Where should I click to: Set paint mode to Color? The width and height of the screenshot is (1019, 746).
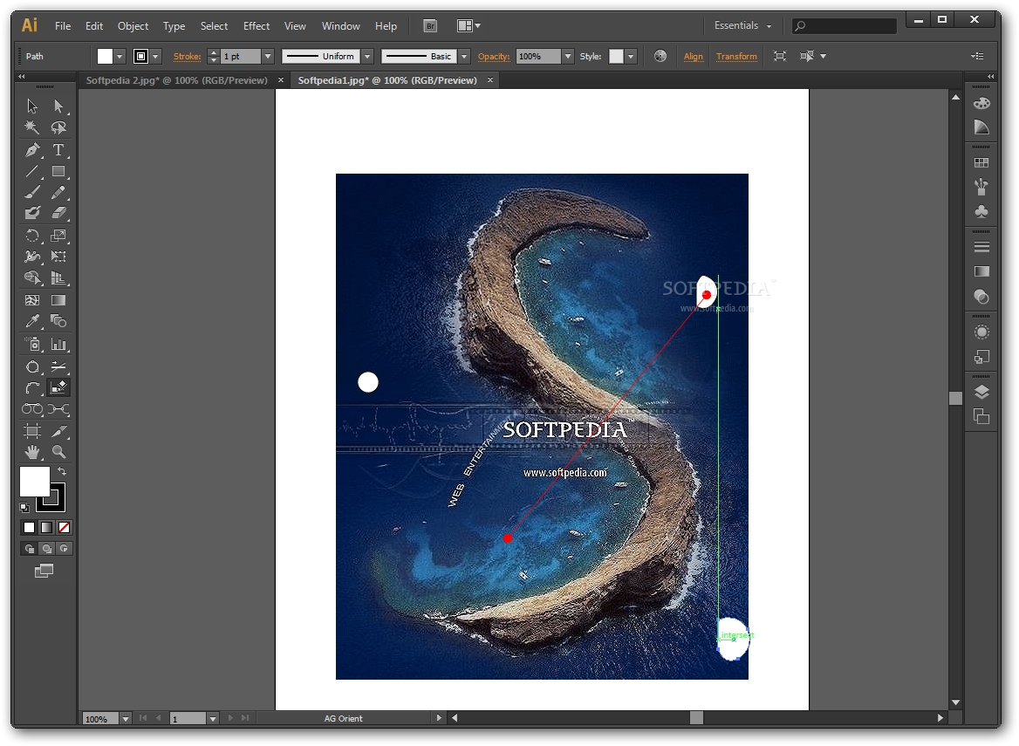(x=30, y=528)
